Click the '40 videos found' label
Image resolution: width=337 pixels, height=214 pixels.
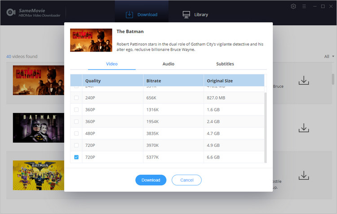(x=22, y=56)
